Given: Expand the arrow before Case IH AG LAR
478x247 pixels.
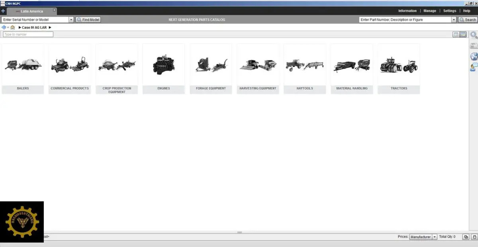Looking at the screenshot, I should pyautogui.click(x=20, y=27).
